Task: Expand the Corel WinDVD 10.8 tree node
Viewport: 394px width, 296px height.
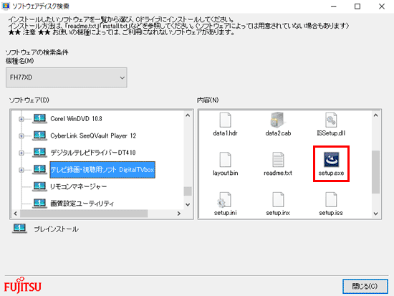Action: (21, 119)
